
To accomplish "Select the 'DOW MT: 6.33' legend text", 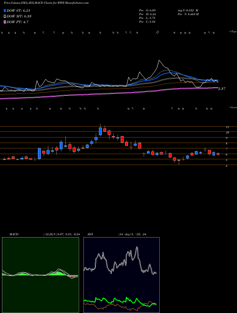I will (x=19, y=17).
